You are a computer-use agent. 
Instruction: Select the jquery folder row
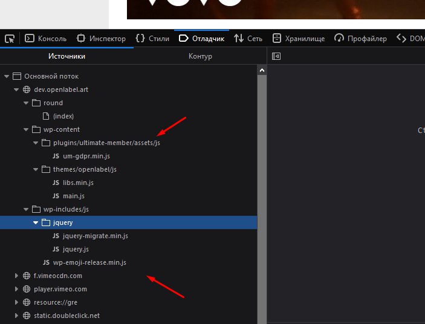[x=129, y=222]
